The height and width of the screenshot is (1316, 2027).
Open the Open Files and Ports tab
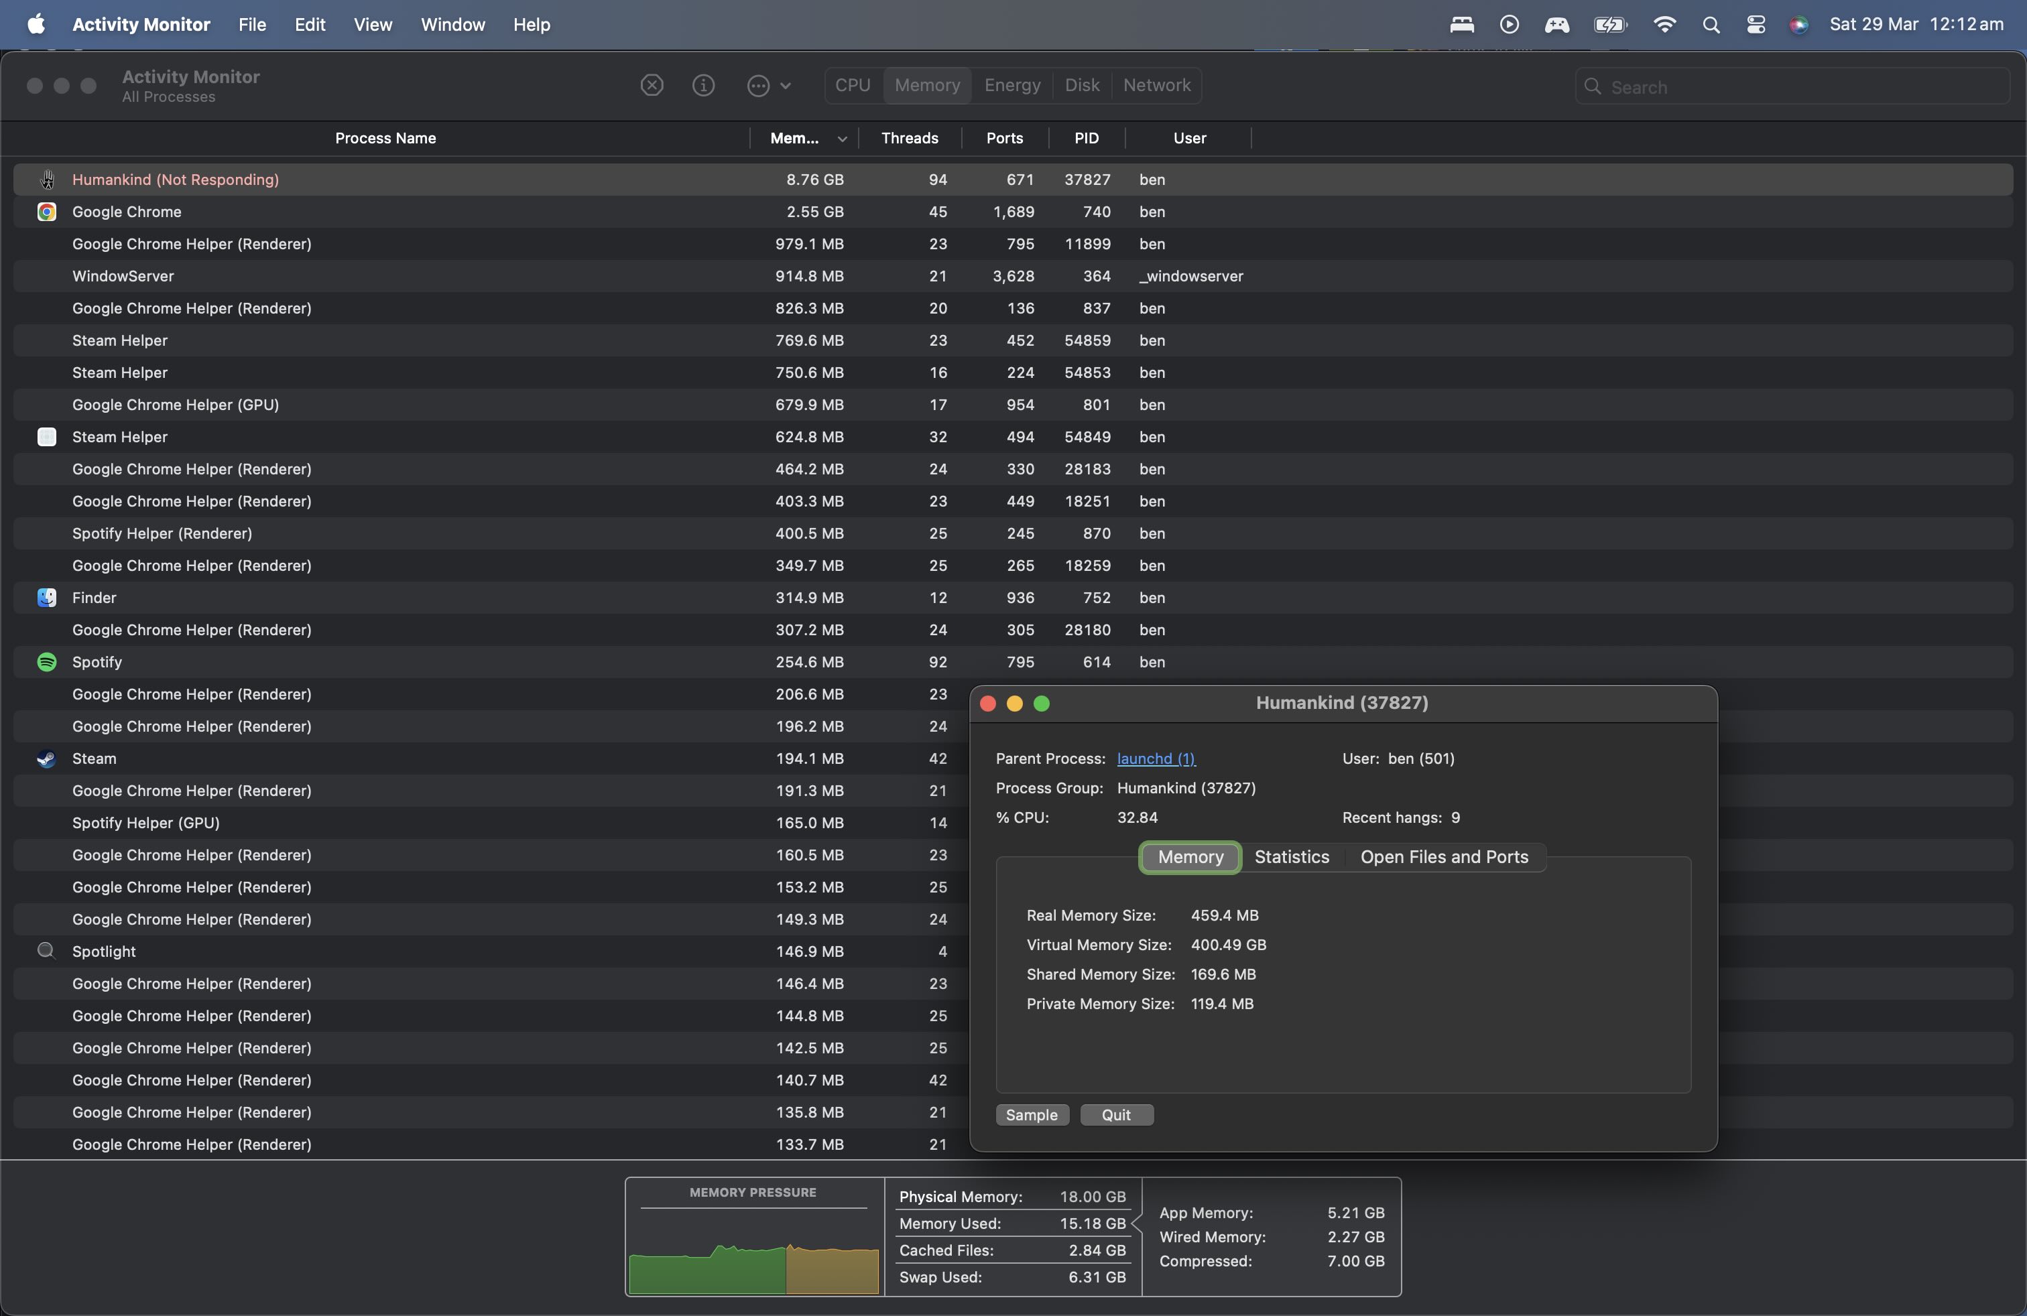tap(1444, 857)
